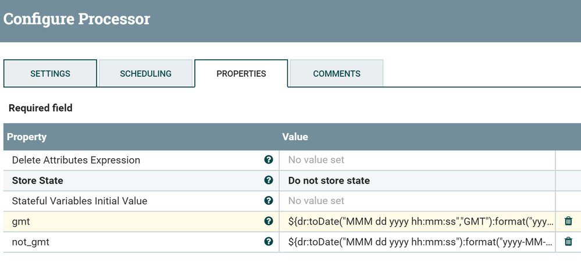Click help icon beside gmt property
Image resolution: width=581 pixels, height=264 pixels.
pyautogui.click(x=269, y=221)
